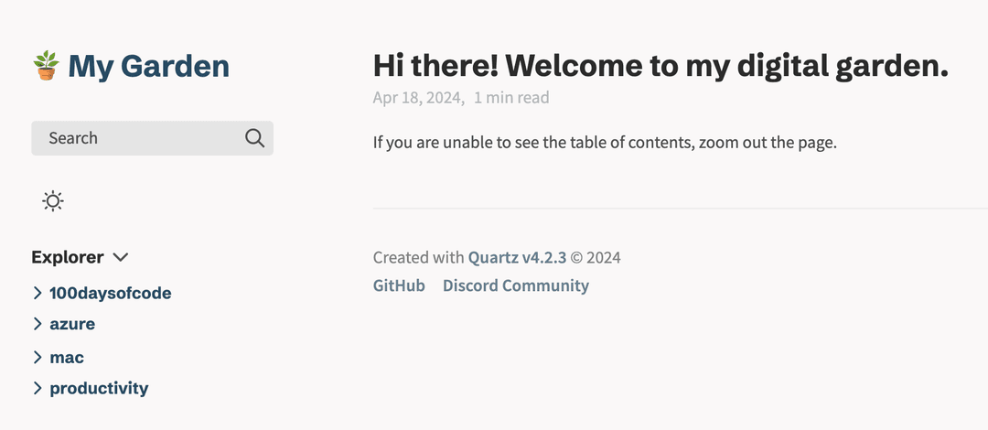The width and height of the screenshot is (988, 430).
Task: Visit the GitHub footer link
Action: (399, 285)
